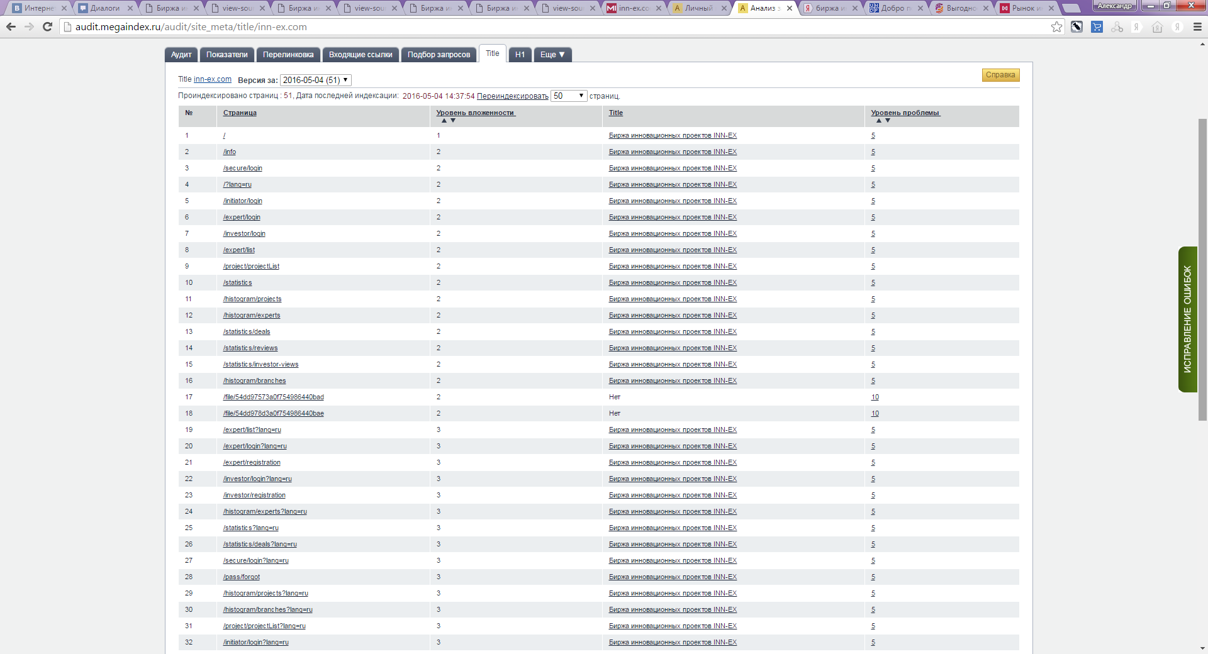
Task: Sort Уровень проблемы ascending with up triangle
Action: pyautogui.click(x=879, y=120)
